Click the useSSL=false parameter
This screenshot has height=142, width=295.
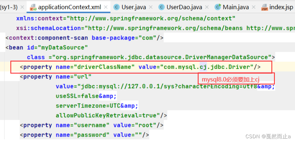tap(77, 96)
